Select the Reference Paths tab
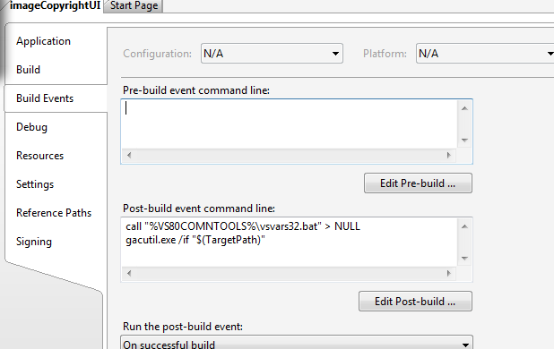This screenshot has width=554, height=349. tap(54, 213)
